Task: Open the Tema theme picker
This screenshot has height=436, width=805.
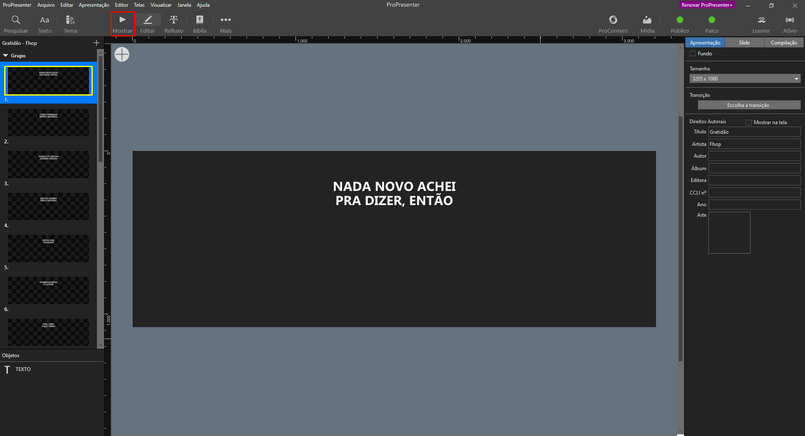Action: [70, 24]
